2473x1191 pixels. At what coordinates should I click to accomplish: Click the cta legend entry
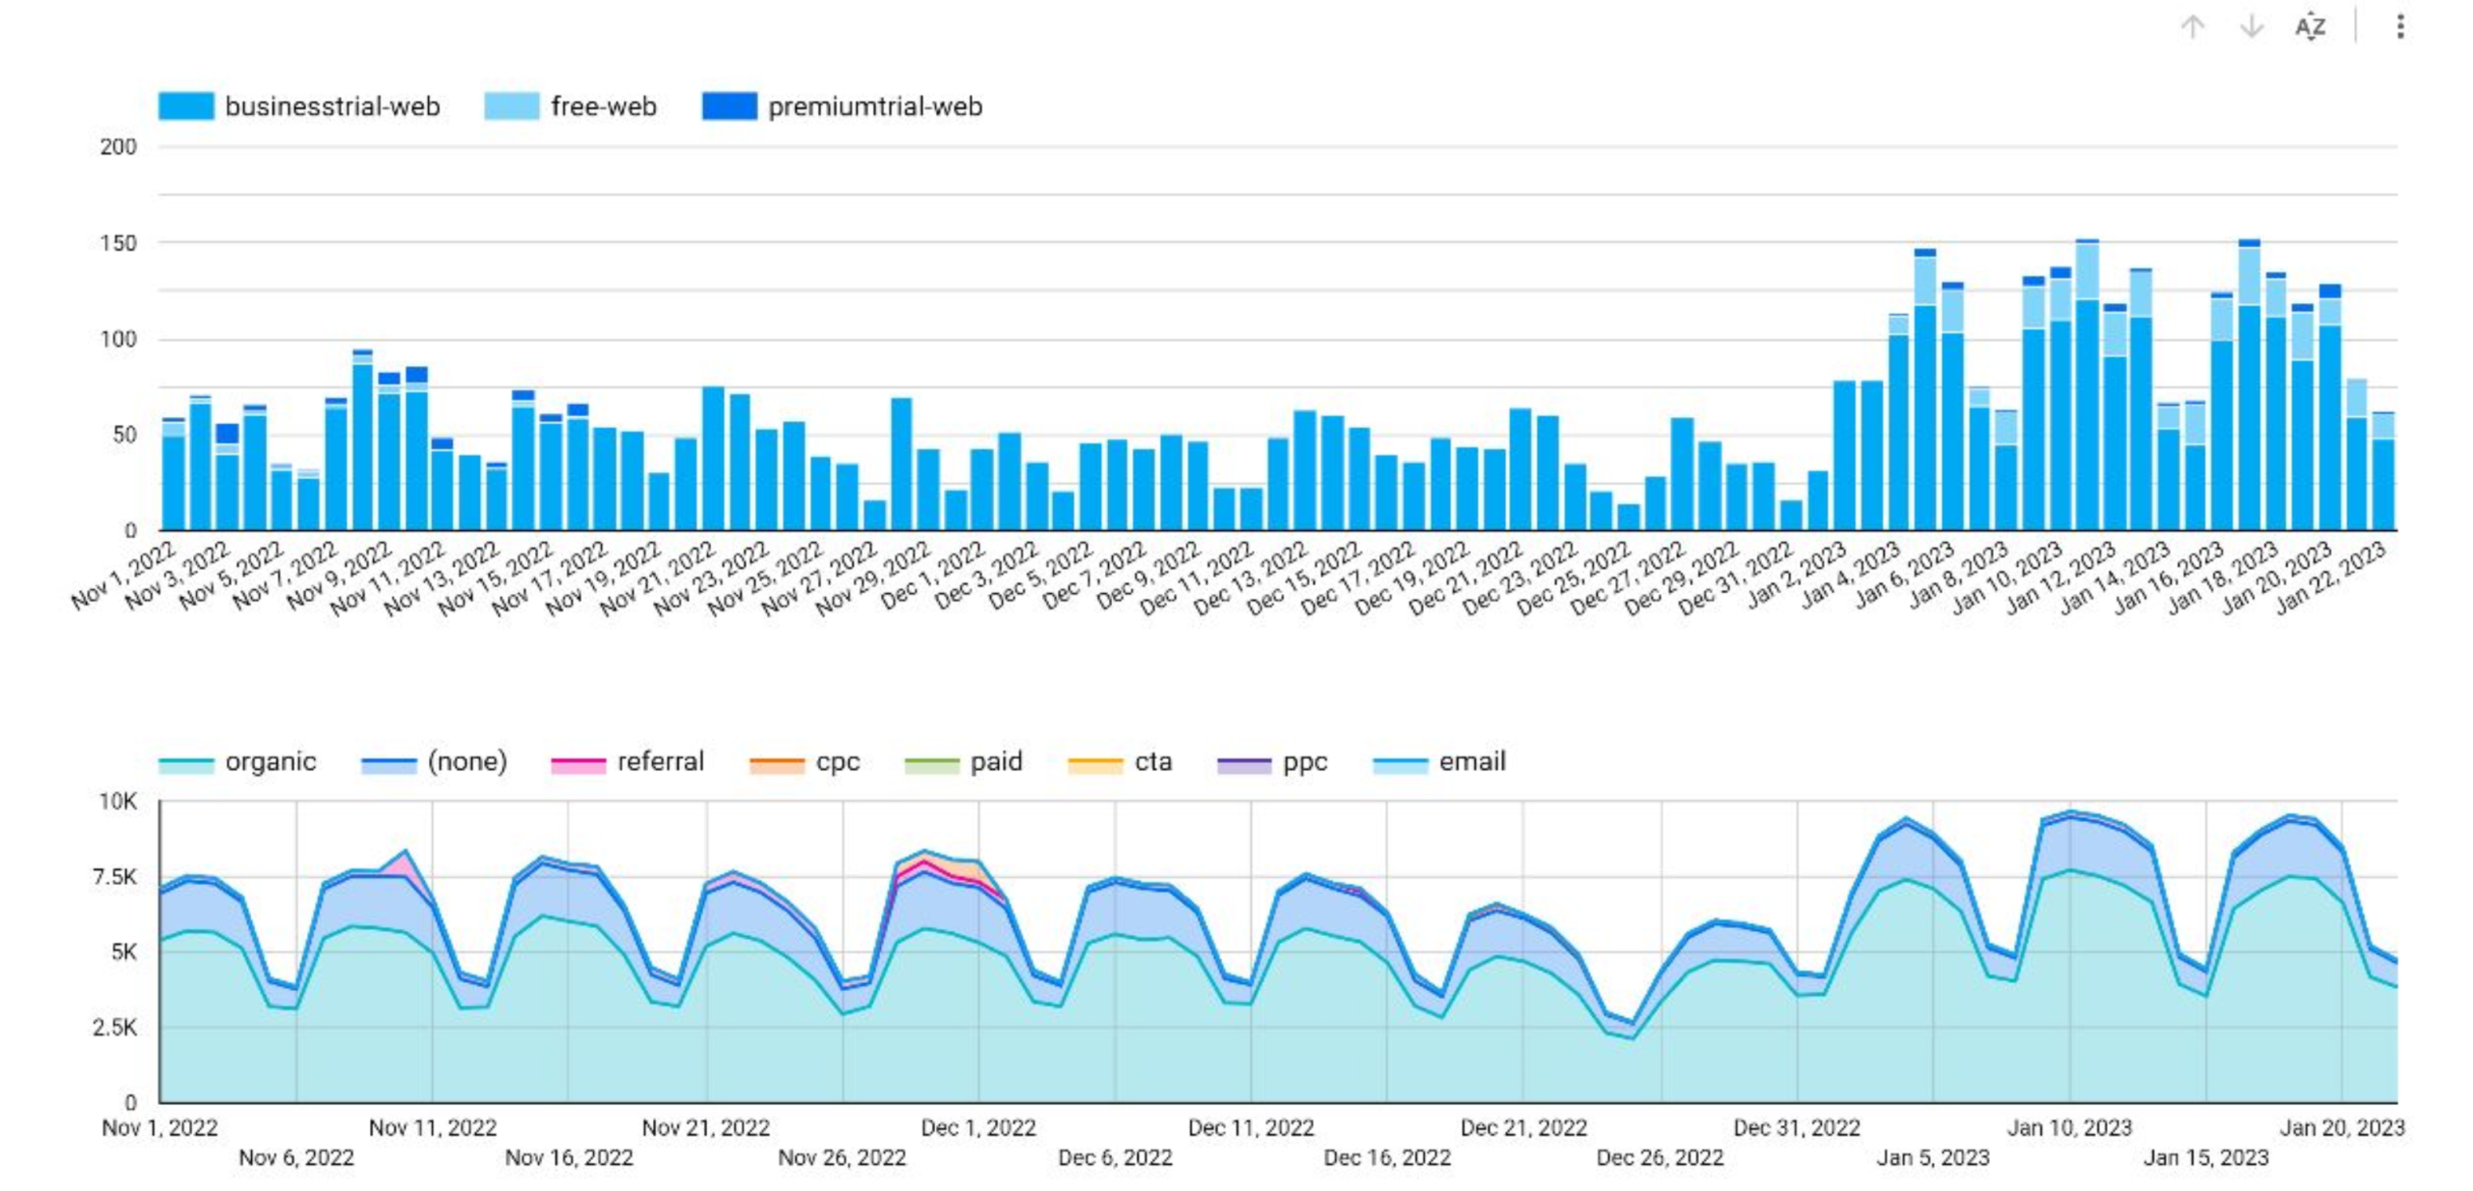tap(1120, 762)
